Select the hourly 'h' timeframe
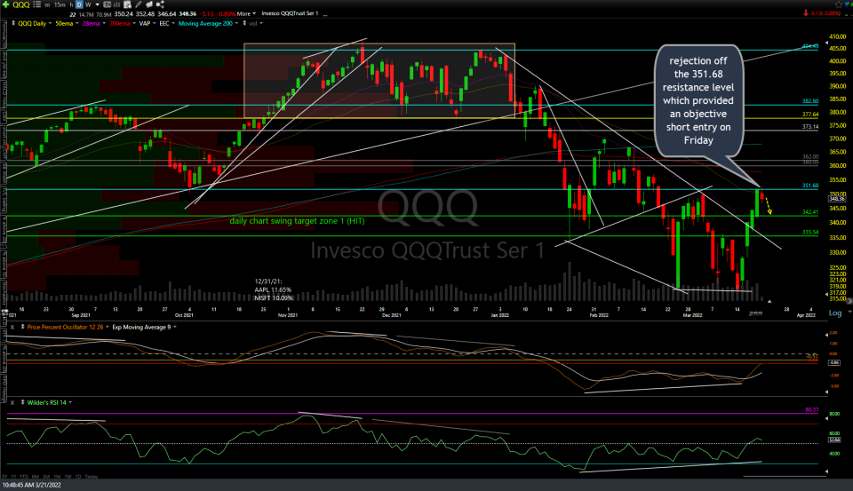853x491 pixels. 71,5
